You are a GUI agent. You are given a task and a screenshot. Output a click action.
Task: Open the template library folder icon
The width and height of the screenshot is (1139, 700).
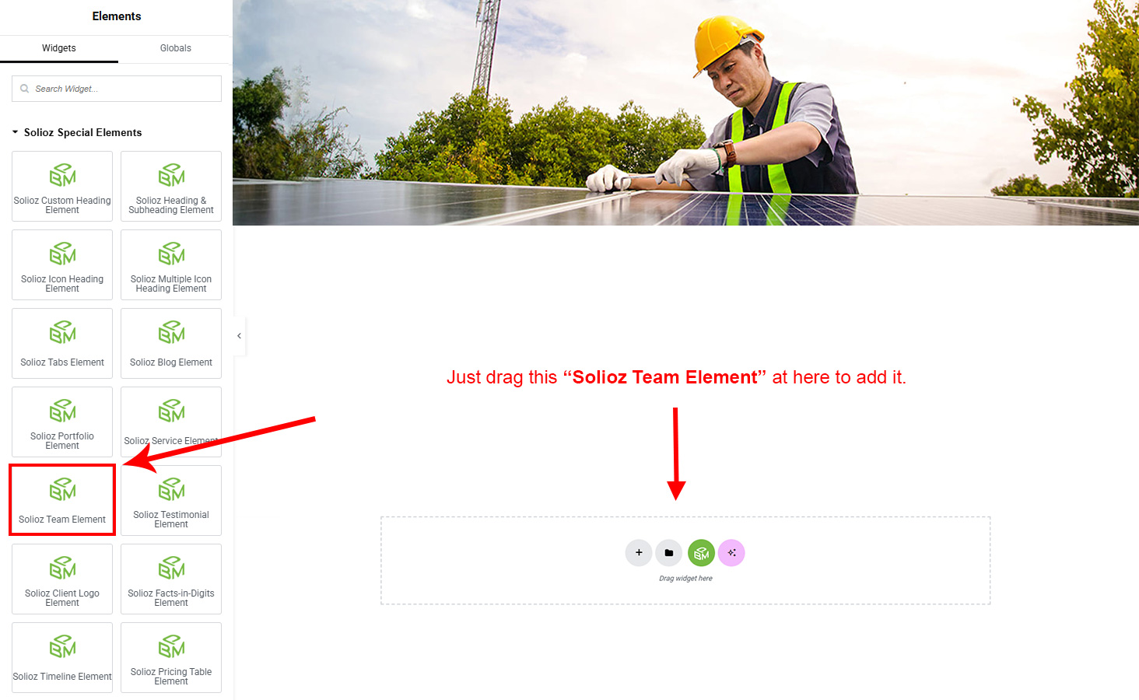pyautogui.click(x=669, y=553)
